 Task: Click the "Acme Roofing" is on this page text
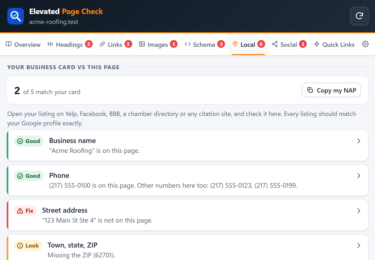(x=94, y=151)
